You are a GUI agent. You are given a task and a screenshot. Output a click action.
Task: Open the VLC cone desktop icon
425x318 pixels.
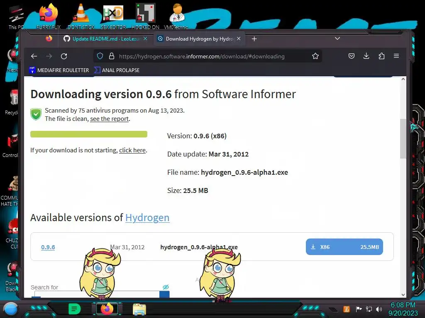(81, 16)
